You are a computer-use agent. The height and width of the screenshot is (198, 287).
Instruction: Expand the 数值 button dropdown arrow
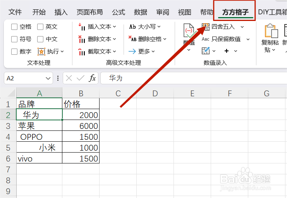tap(189, 50)
